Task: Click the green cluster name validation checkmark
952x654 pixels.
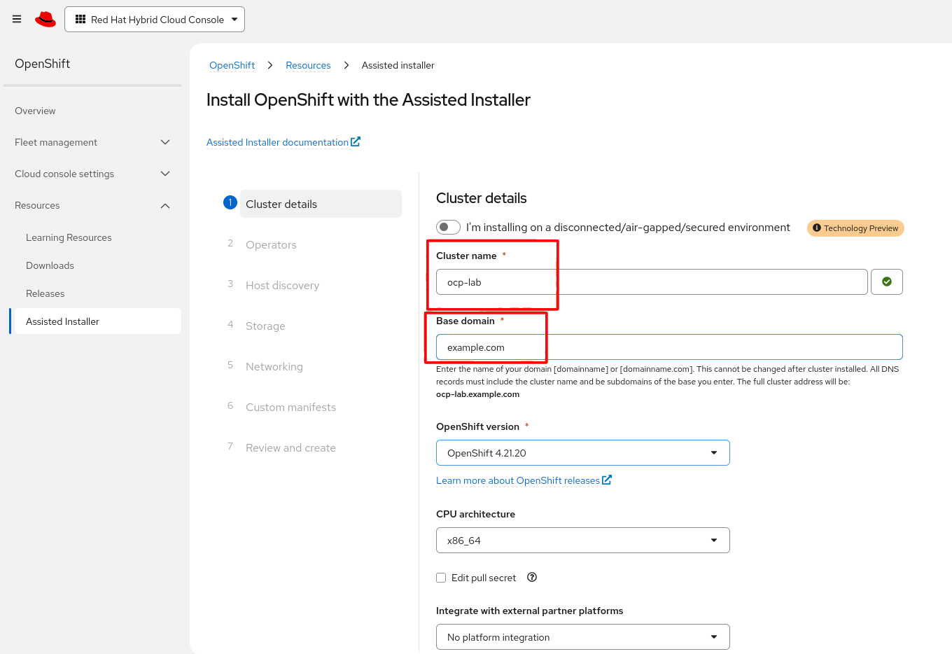Action: pos(887,282)
